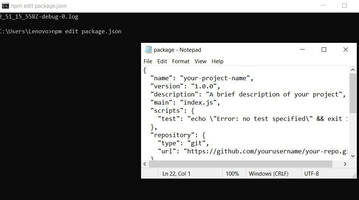Open the View menu in Notepad
359x200 pixels.
201,61
